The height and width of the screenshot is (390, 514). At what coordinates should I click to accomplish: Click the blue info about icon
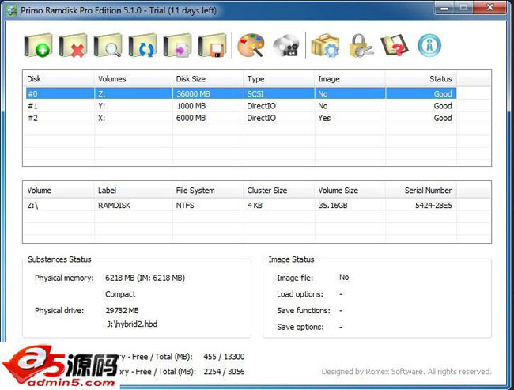(429, 45)
